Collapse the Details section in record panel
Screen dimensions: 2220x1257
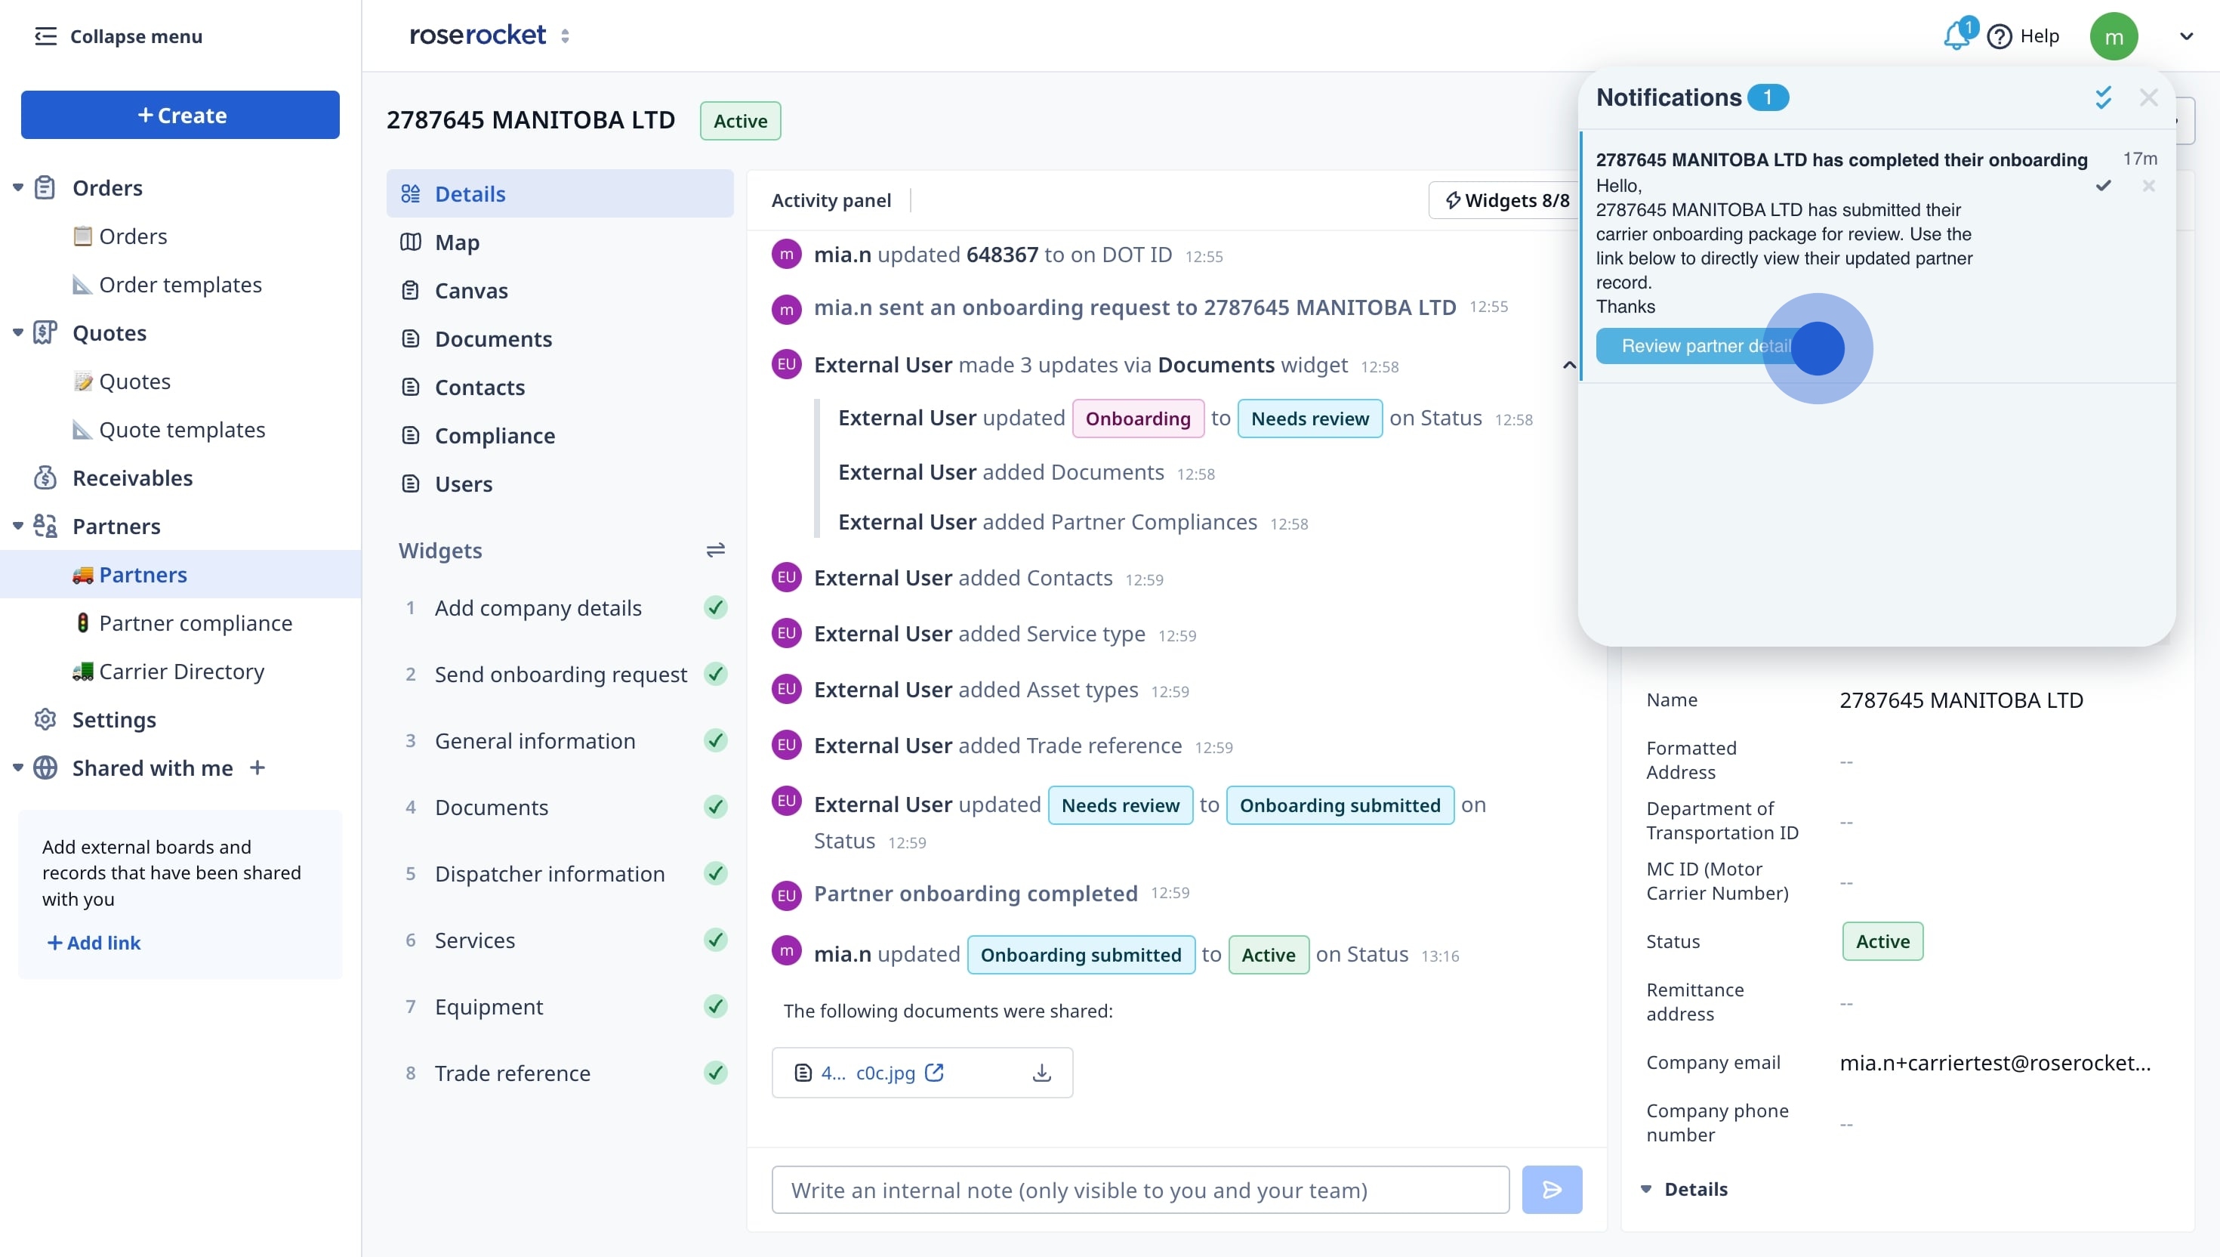(x=1646, y=1190)
